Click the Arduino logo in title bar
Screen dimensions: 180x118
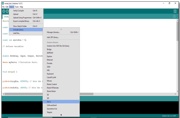pyautogui.click(x=3, y=4)
